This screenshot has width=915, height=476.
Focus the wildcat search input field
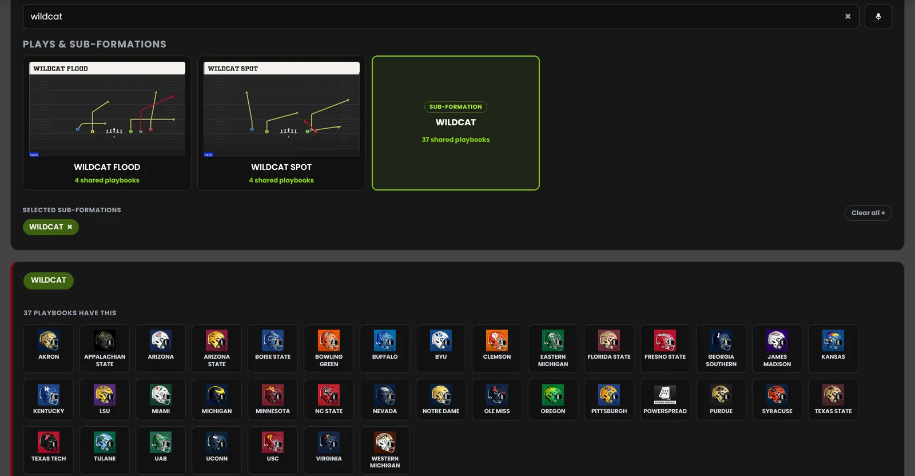point(432,17)
